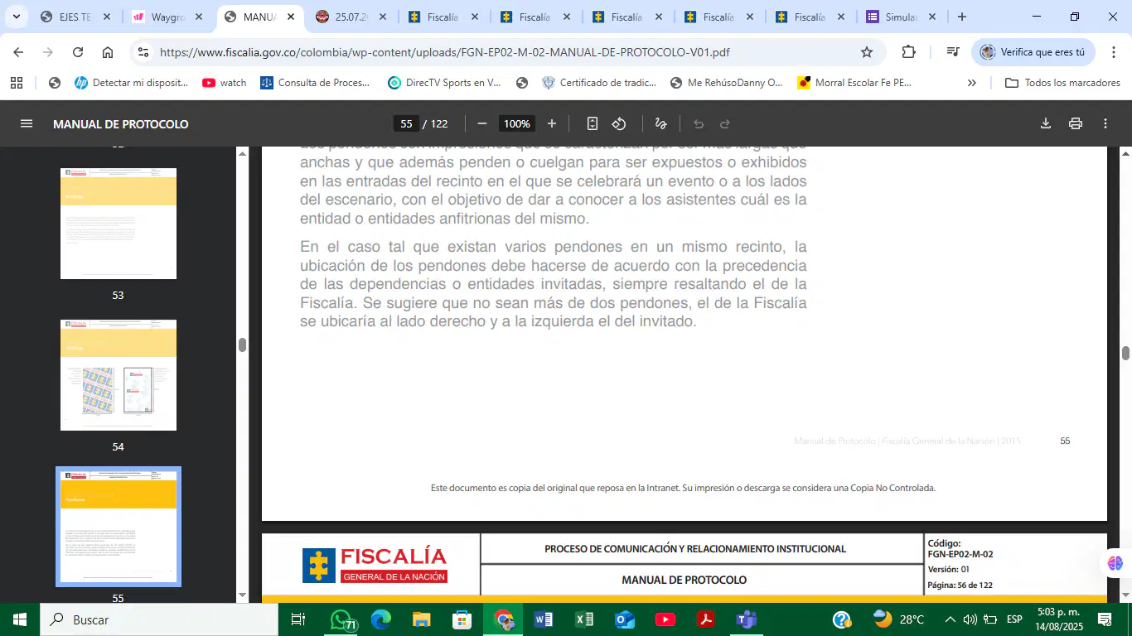Screen dimensions: 1132x636
Task: Open the 'Morral Escolar Fe PE...' bookmark
Action: [x=854, y=83]
